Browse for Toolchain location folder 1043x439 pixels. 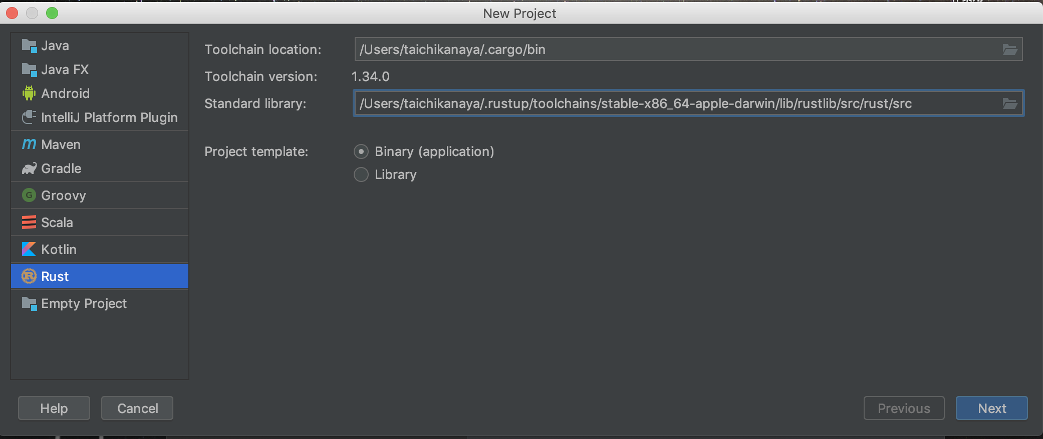pos(1009,49)
